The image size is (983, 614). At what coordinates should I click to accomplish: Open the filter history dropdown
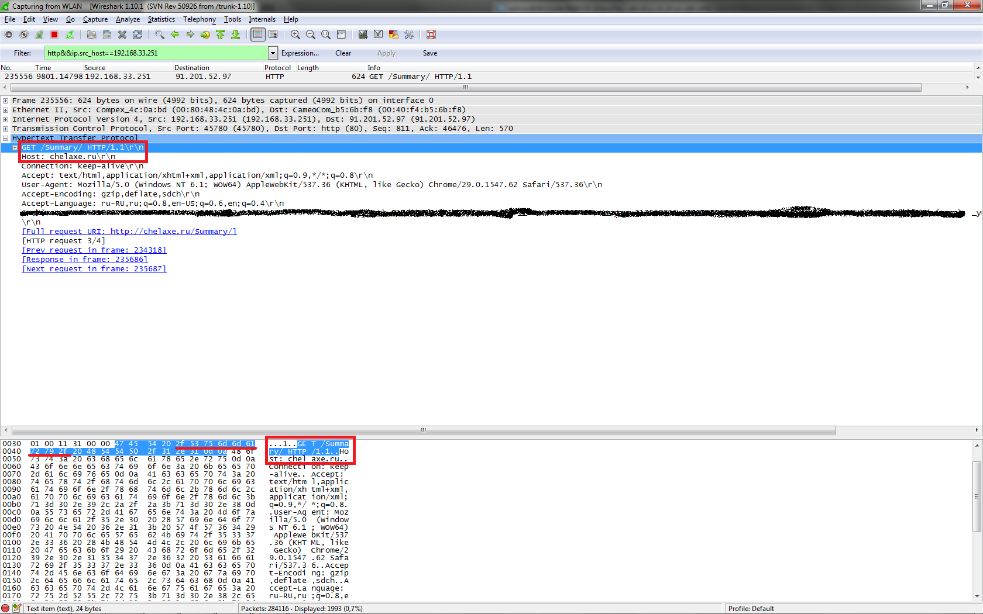pos(273,53)
